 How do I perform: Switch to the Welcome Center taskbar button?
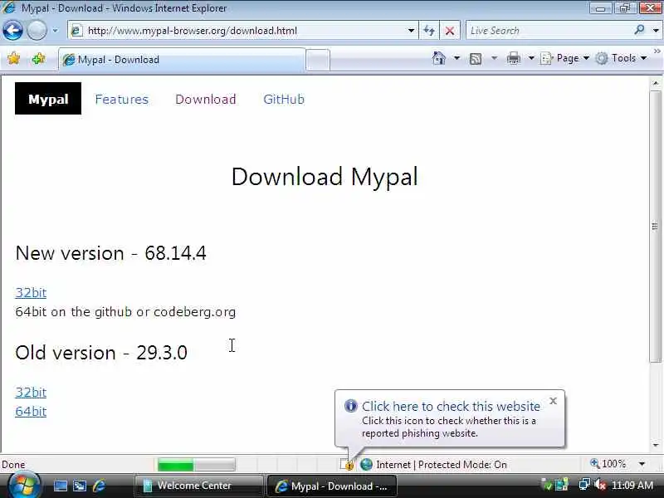[198, 486]
